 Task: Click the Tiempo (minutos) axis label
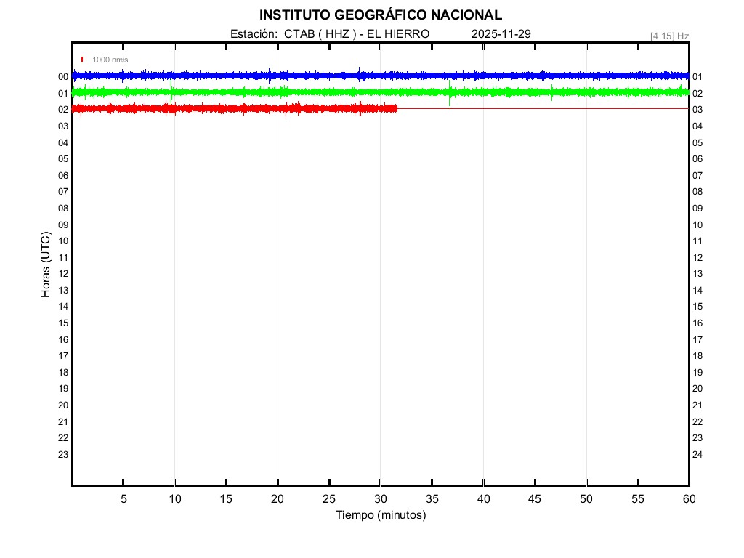click(x=380, y=515)
